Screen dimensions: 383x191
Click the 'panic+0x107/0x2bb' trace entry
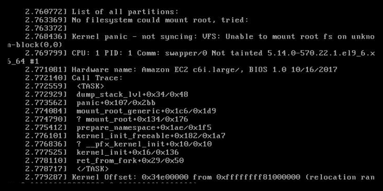tap(116, 103)
